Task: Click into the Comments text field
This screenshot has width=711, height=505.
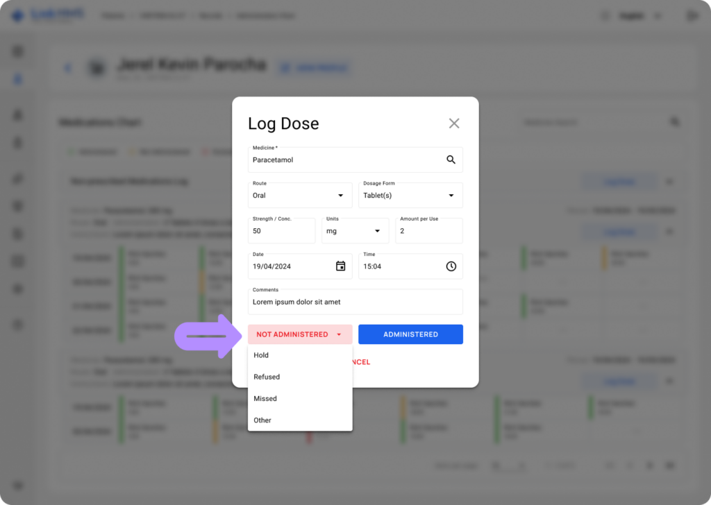Action: [x=355, y=302]
